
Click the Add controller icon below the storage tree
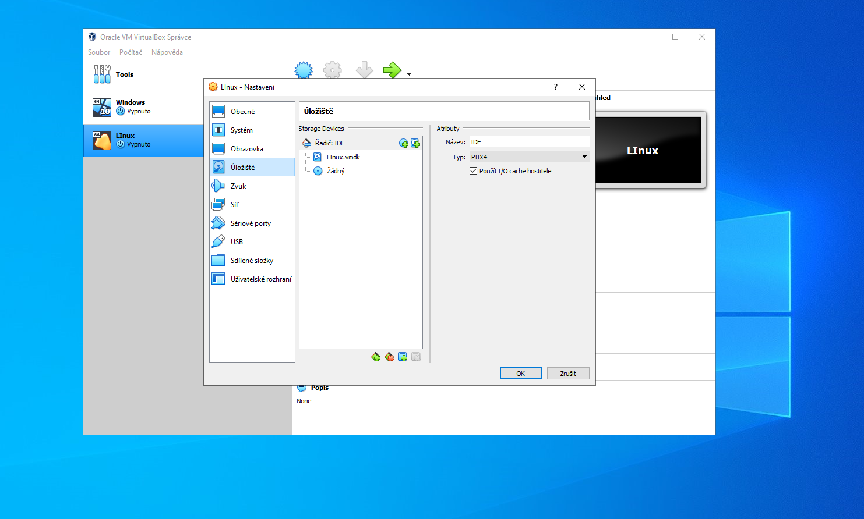(376, 357)
